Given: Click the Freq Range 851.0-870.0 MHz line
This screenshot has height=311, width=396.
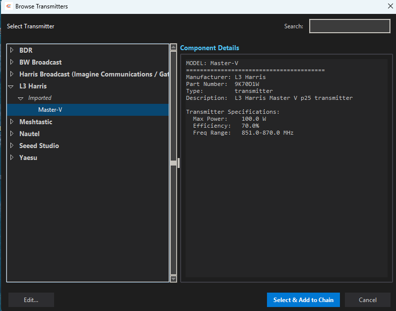Looking at the screenshot, I should pyautogui.click(x=243, y=133).
